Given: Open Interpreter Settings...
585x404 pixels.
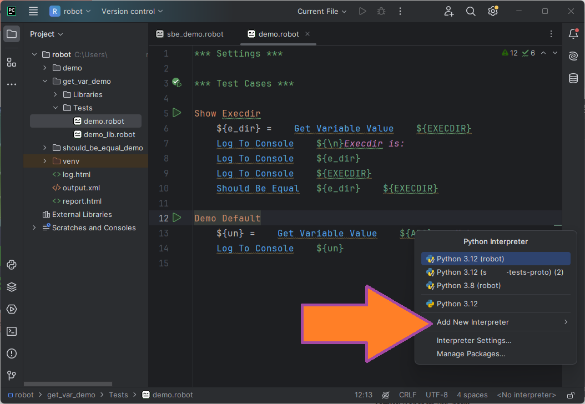Looking at the screenshot, I should [496, 341].
